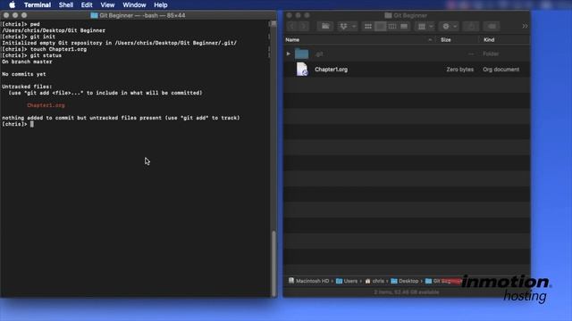Click Users folder in the path bar
Screen dimensions: 572x321
point(347,281)
